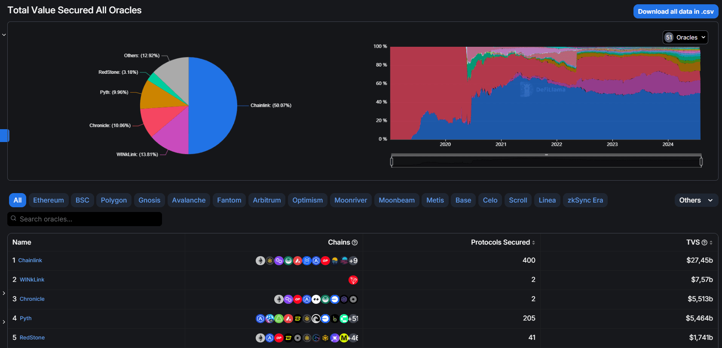
Task: Click the green C chain icon in Pyth row
Action: tap(344, 318)
